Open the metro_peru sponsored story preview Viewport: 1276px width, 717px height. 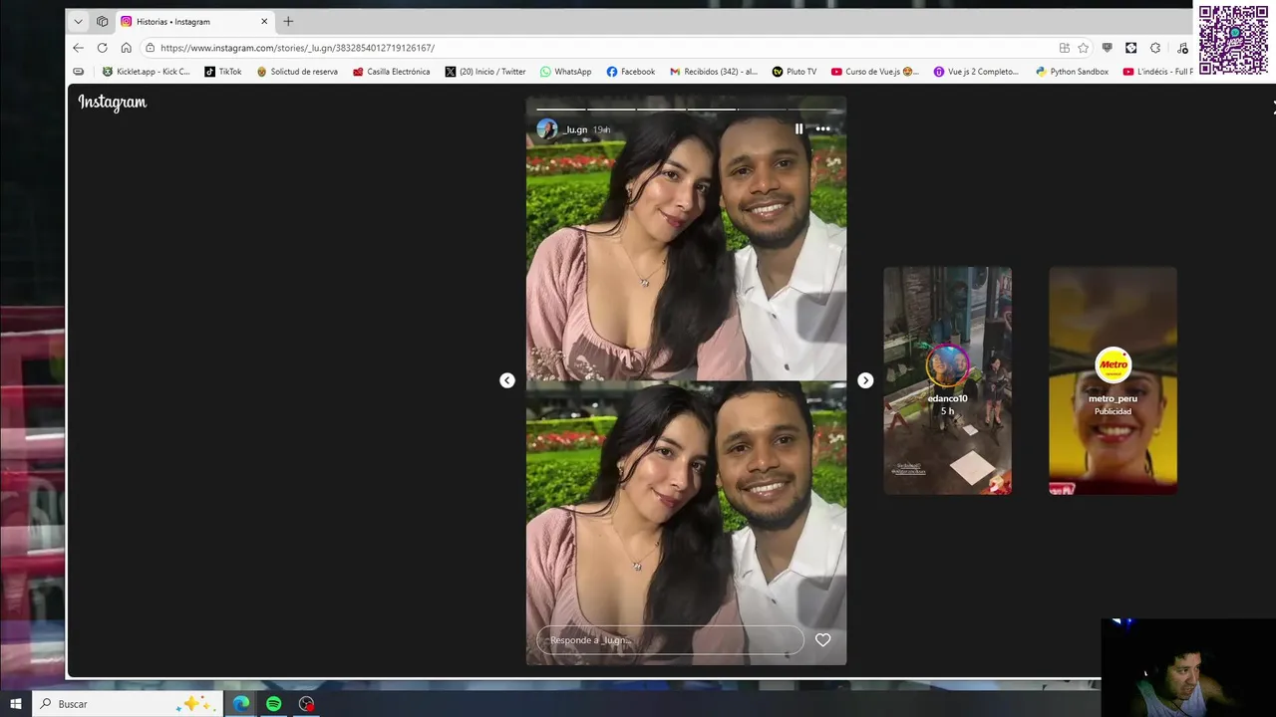coord(1113,380)
